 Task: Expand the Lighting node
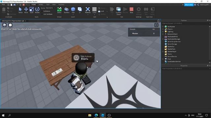(x=163, y=31)
